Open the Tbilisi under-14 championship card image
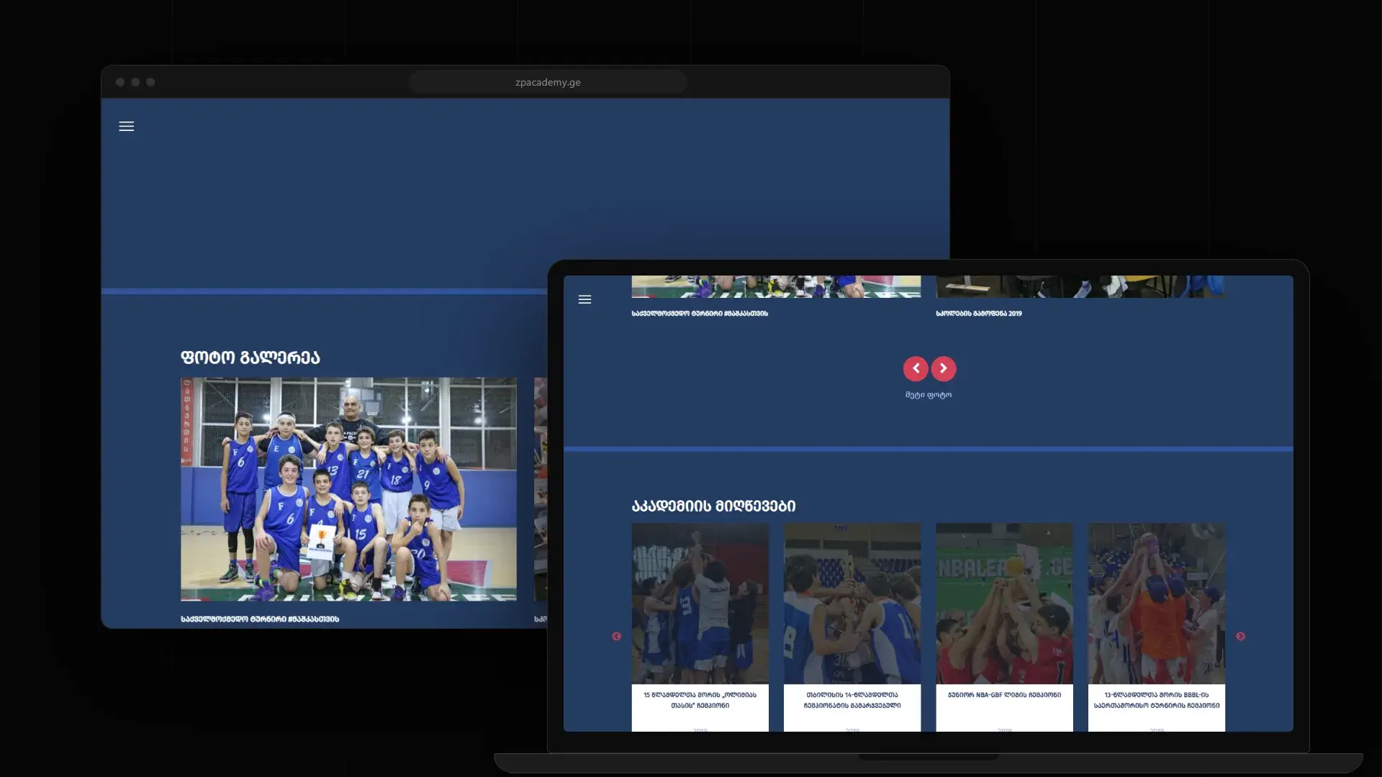Viewport: 1382px width, 777px height. [852, 604]
